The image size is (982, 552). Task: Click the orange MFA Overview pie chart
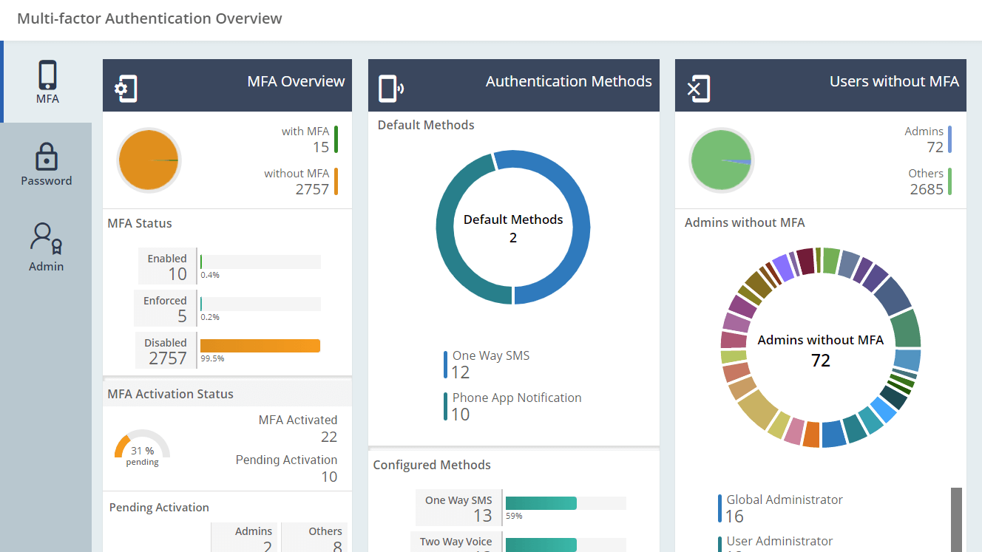tap(149, 160)
